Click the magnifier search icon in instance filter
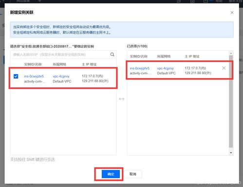243x187 pixels. pyautogui.click(x=112, y=54)
